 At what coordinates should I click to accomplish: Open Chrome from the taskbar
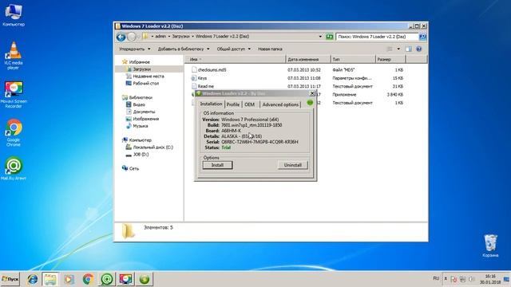click(88, 279)
